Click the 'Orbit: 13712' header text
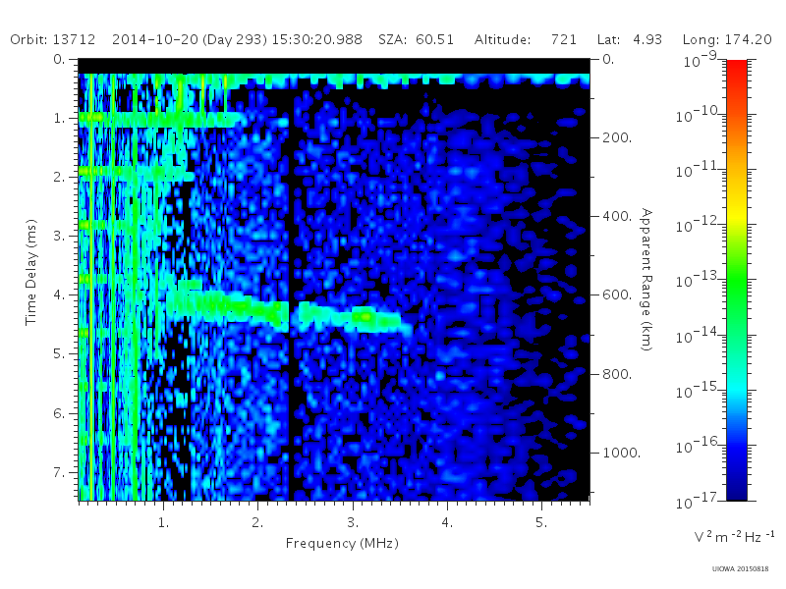 pos(53,39)
